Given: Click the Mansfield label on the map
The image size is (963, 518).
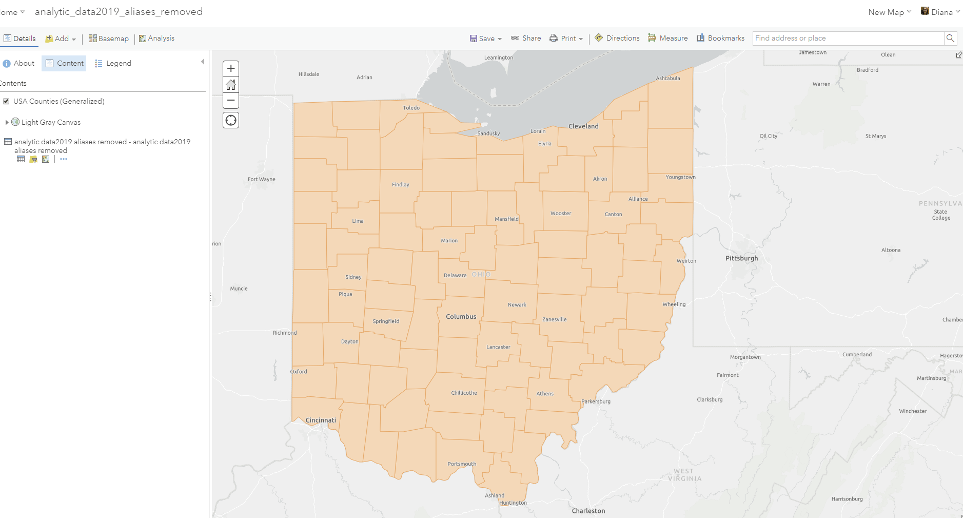Looking at the screenshot, I should (506, 219).
